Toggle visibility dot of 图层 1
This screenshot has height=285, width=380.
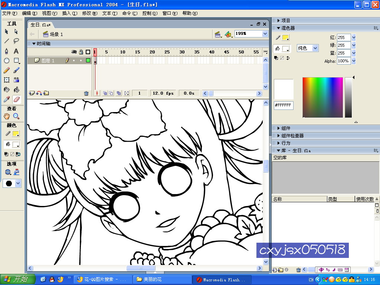coord(74,60)
